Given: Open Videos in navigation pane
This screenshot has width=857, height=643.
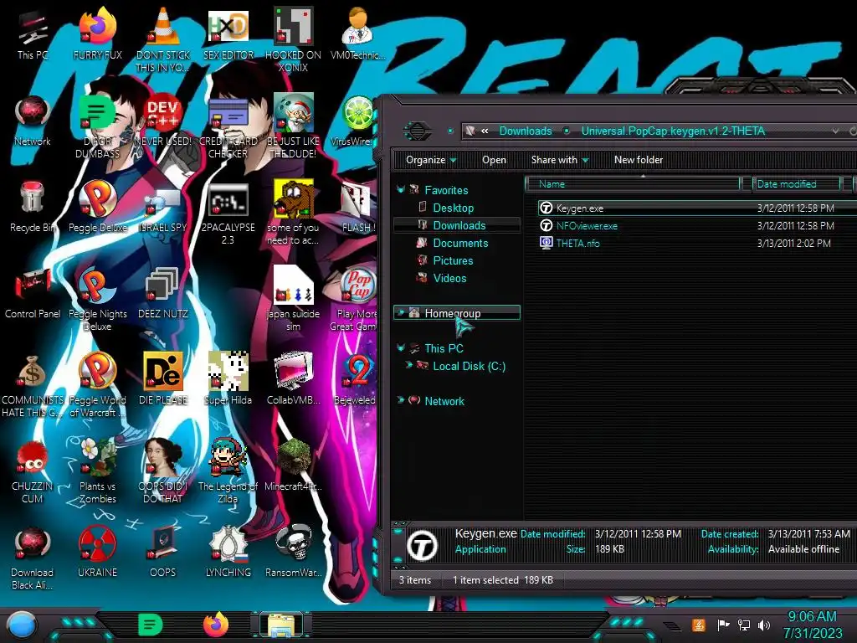Looking at the screenshot, I should [449, 278].
